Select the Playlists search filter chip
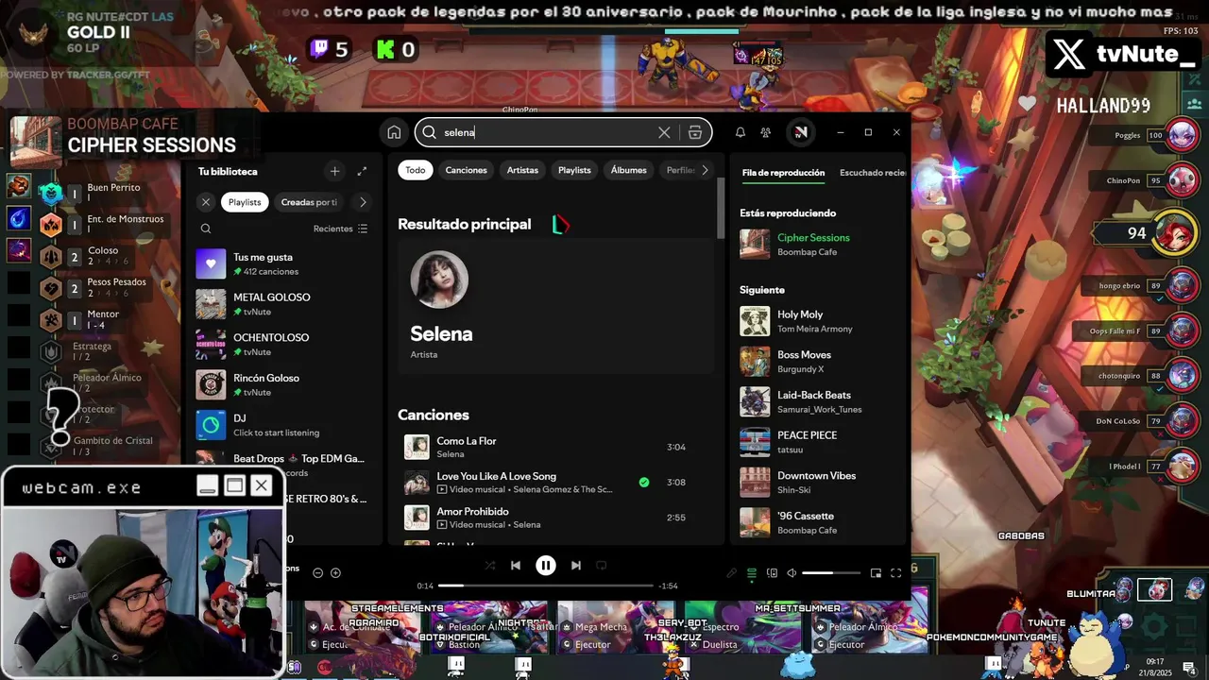This screenshot has height=680, width=1209. [x=574, y=170]
